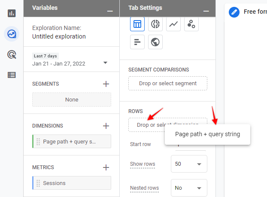Open the date range dropdown arrow
Image resolution: width=267 pixels, height=197 pixels.
(x=106, y=63)
